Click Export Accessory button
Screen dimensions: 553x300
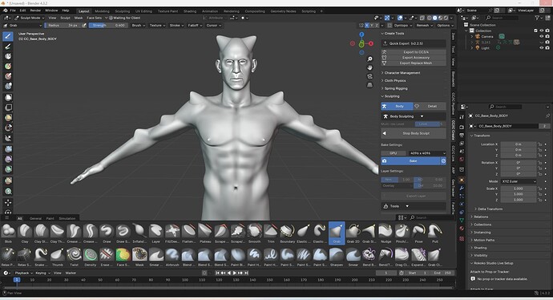[x=414, y=58]
